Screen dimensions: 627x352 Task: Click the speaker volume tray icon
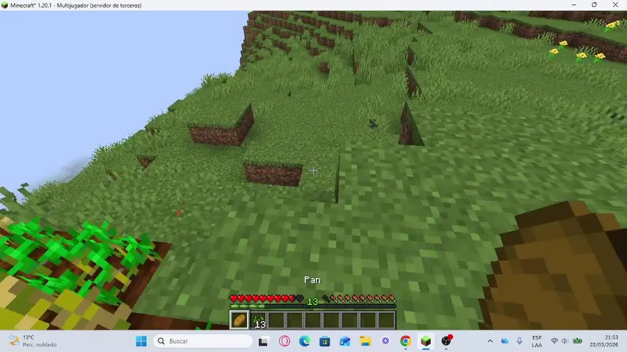click(x=564, y=341)
